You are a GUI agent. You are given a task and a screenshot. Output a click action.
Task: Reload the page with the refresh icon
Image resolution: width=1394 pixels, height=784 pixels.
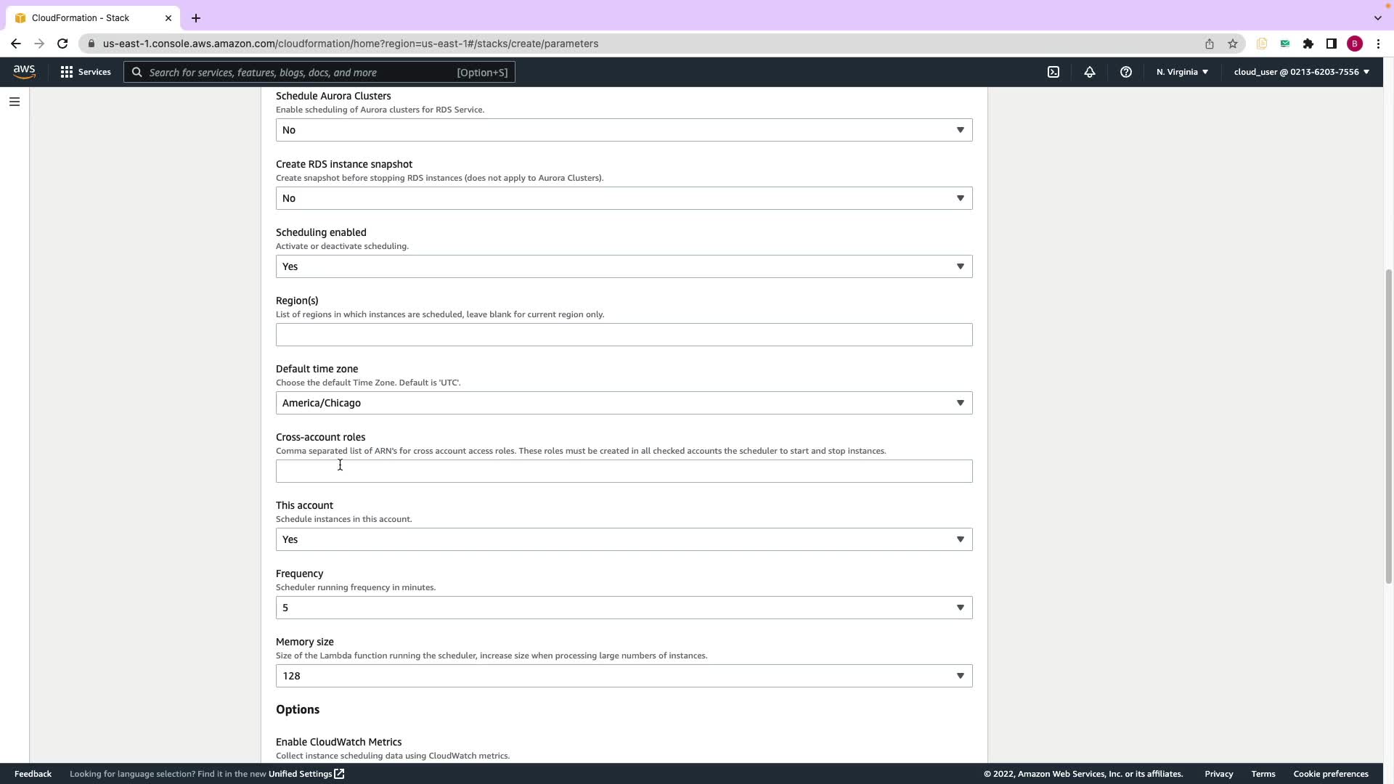(62, 44)
